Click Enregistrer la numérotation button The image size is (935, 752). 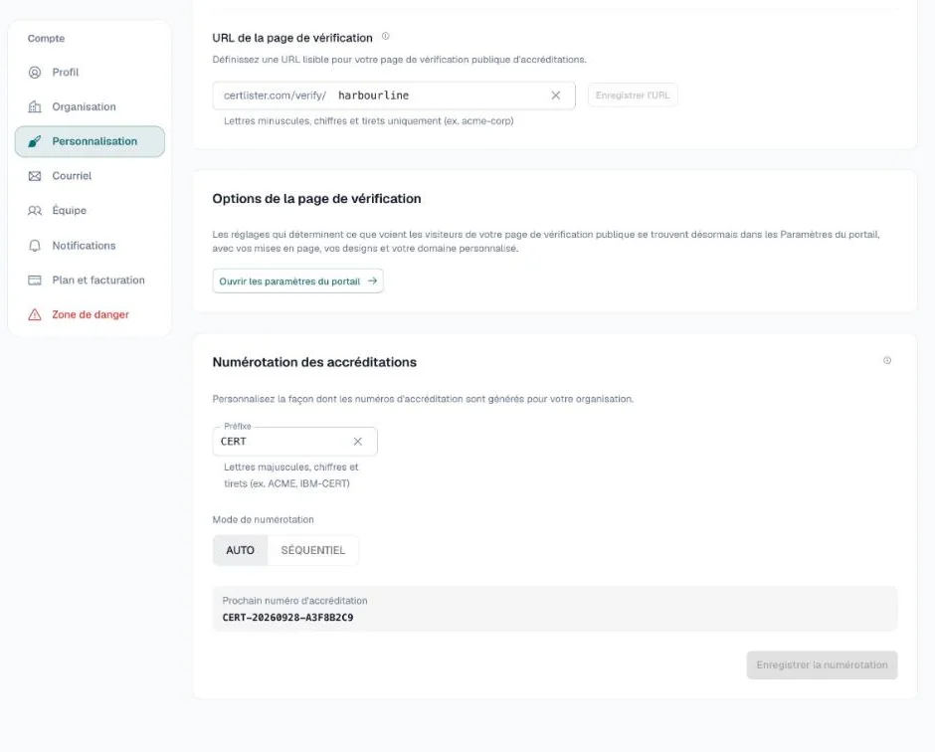(822, 664)
